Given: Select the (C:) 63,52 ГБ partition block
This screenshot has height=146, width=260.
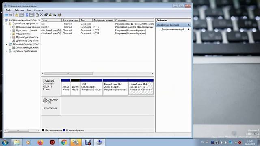Looking at the screenshot, I should (x=91, y=87).
